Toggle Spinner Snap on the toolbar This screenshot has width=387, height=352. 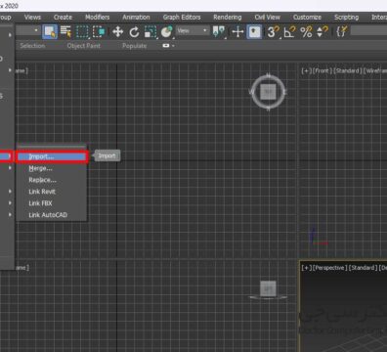[x=322, y=31]
